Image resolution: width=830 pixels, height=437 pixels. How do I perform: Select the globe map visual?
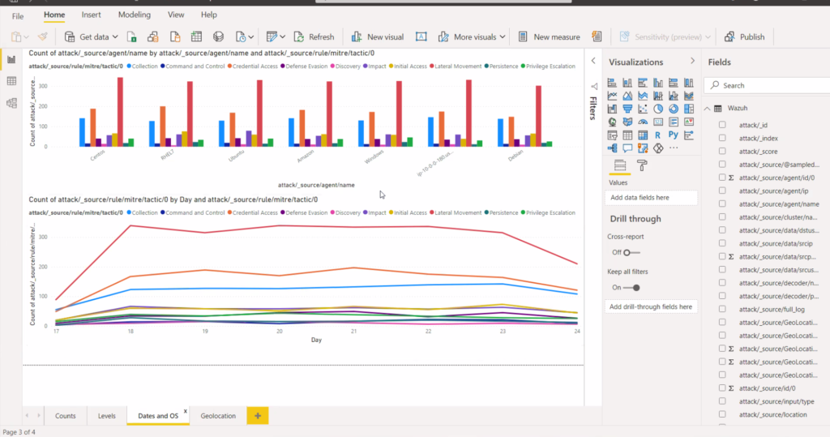coord(612,122)
